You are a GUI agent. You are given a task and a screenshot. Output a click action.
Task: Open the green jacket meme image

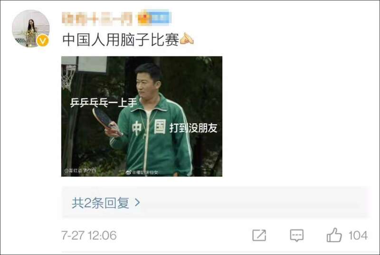(x=142, y=117)
